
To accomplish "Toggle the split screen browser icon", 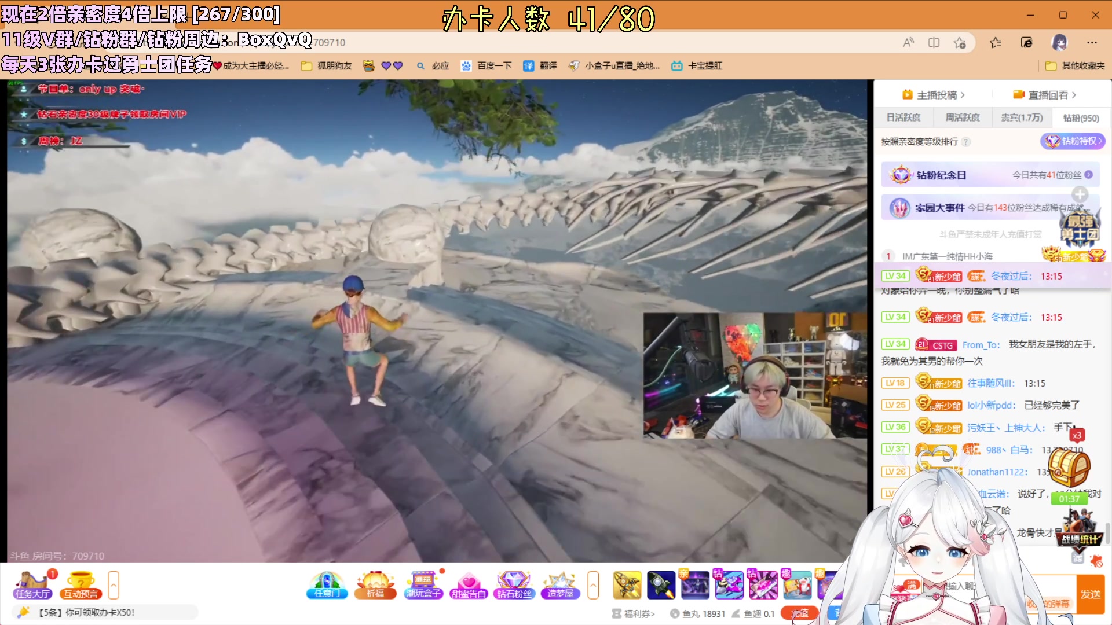I will [x=934, y=42].
